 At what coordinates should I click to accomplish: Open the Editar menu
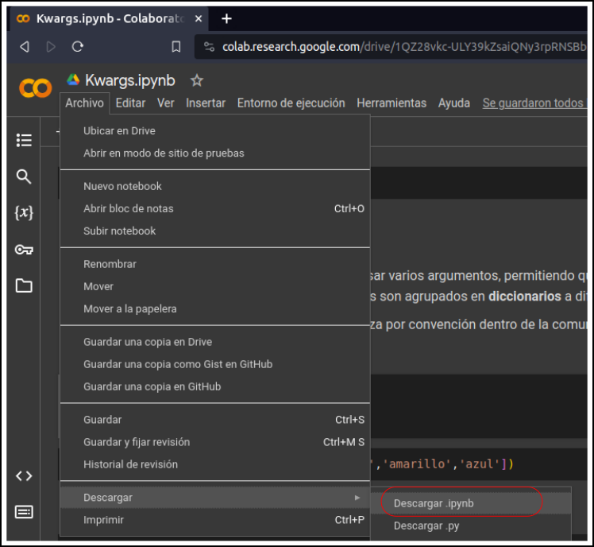coord(131,103)
